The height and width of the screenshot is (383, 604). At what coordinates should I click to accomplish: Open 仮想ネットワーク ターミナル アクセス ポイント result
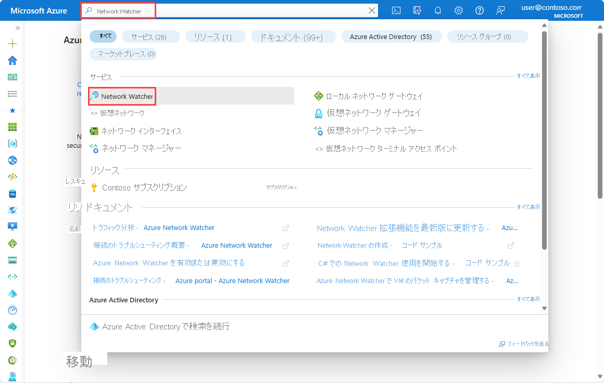386,149
